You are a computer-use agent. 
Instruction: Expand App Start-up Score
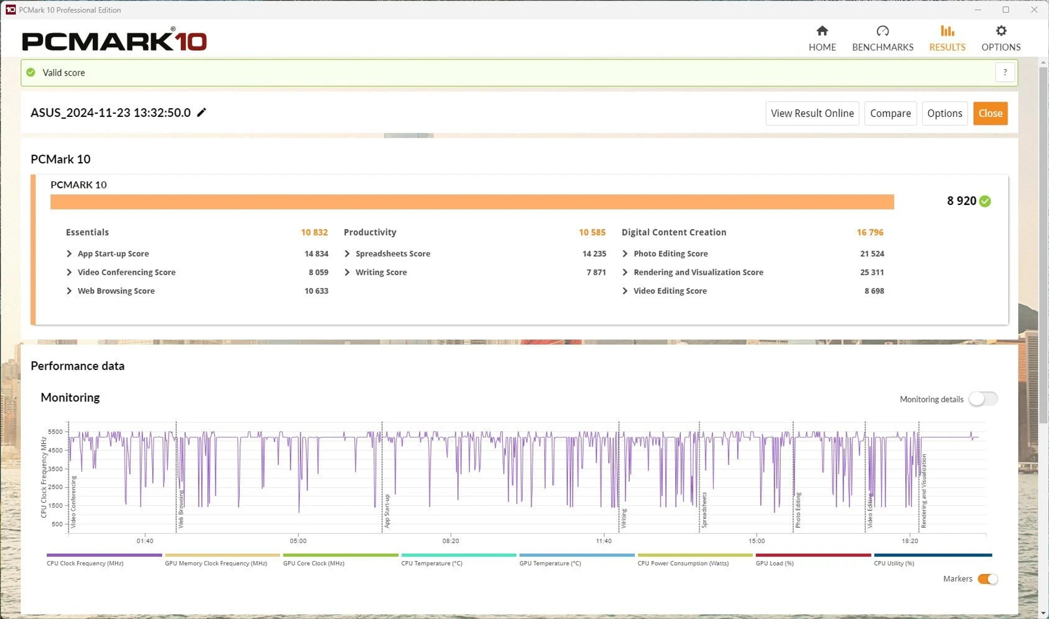point(69,254)
